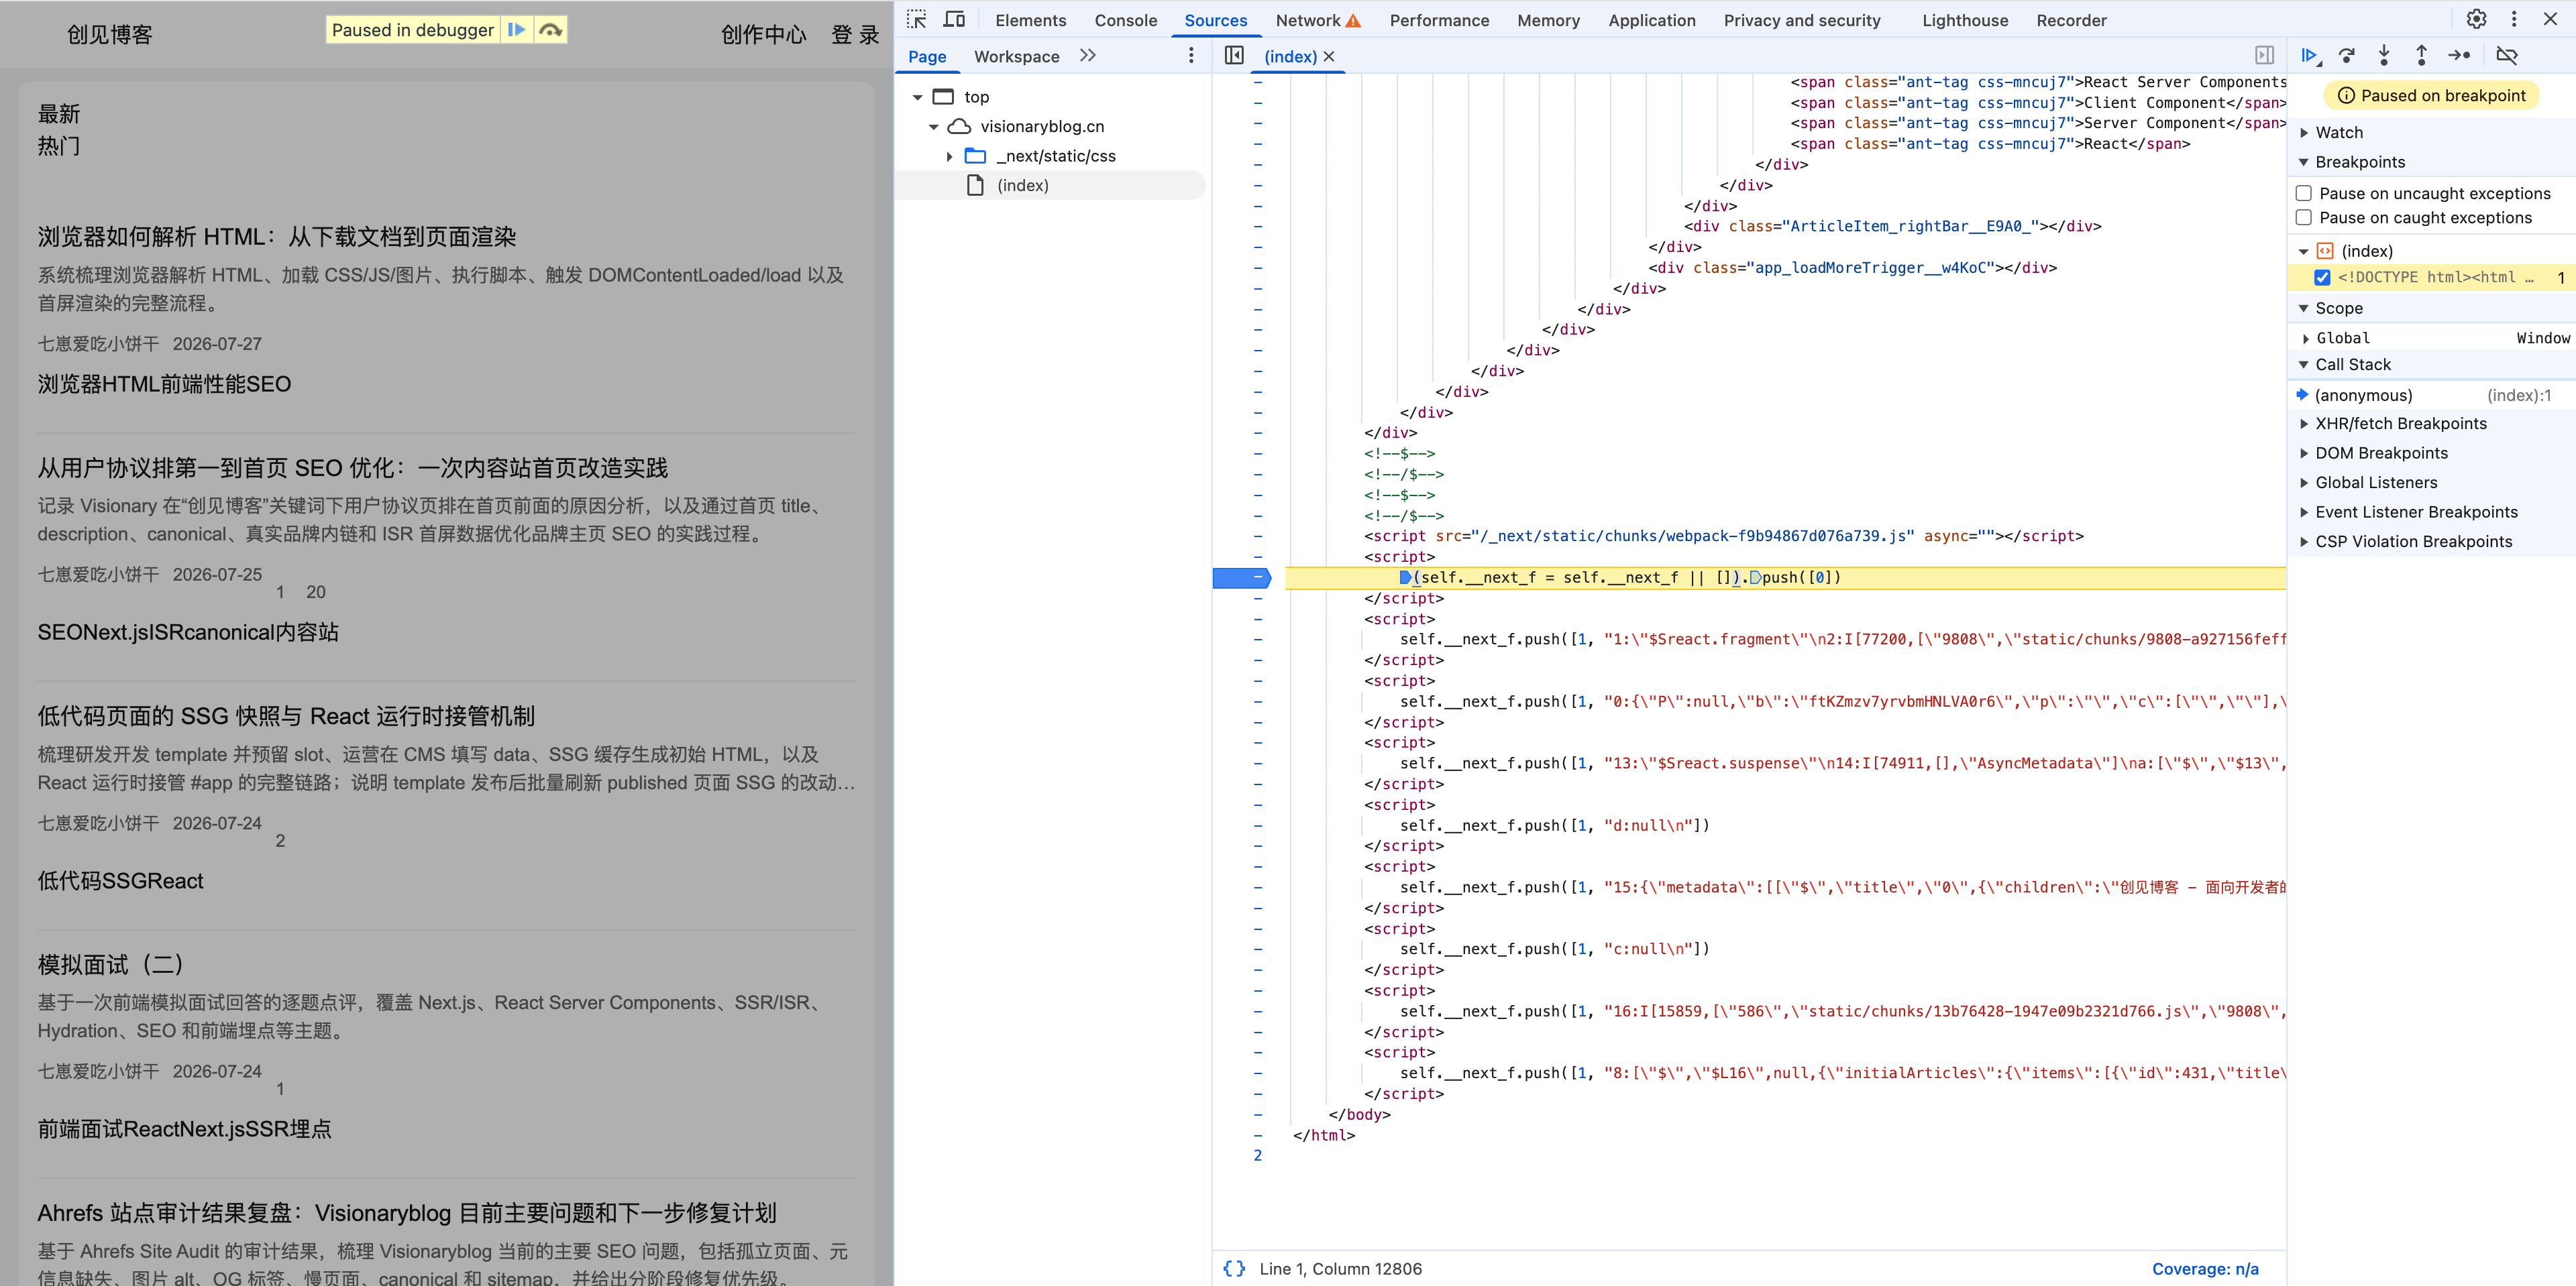Show more navigator tabs chevron

[1088, 56]
